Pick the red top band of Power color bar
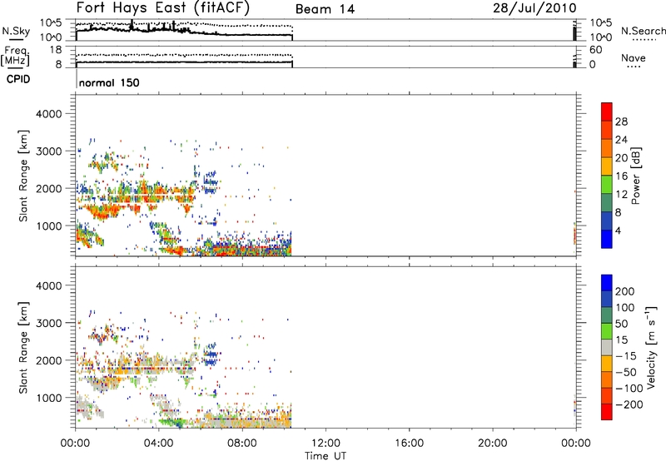This screenshot has width=666, height=461. tap(607, 112)
